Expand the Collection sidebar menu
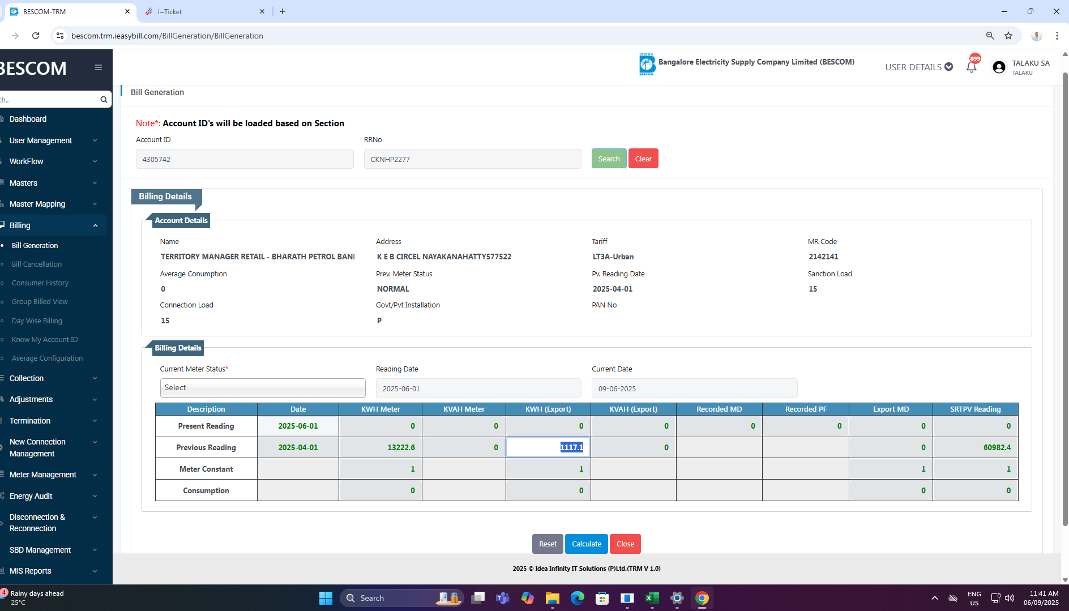The width and height of the screenshot is (1069, 611). (x=53, y=378)
